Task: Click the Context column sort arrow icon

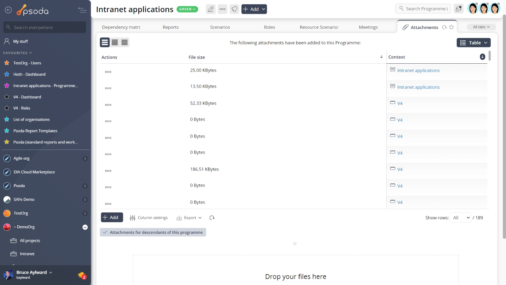Action: (x=482, y=57)
